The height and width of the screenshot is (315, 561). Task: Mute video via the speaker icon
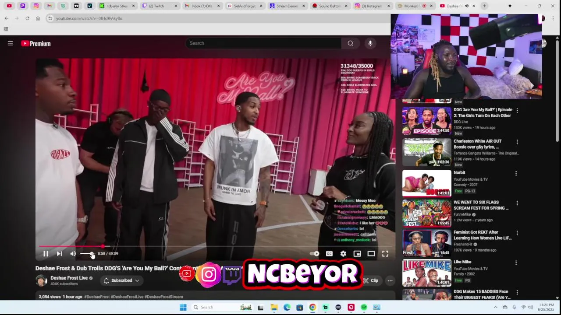[x=73, y=254]
